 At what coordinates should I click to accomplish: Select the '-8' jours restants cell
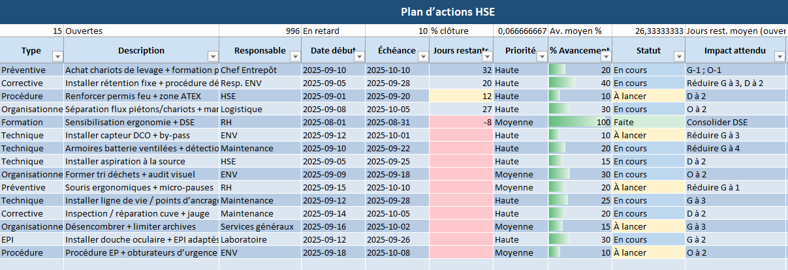(461, 122)
